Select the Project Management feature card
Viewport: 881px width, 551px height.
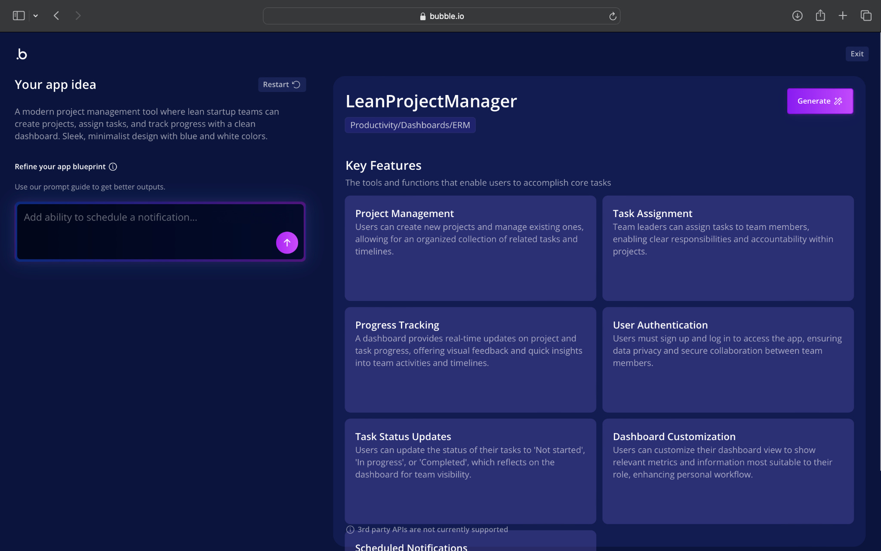tap(470, 248)
